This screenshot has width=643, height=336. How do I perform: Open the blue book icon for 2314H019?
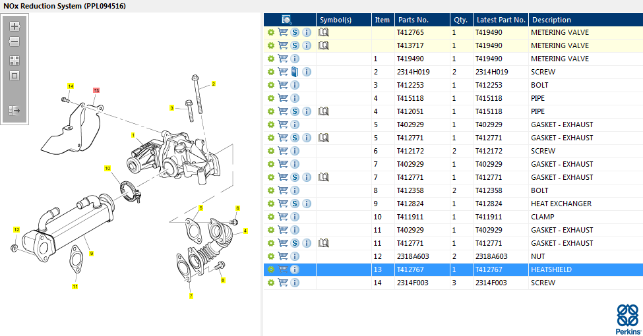295,72
